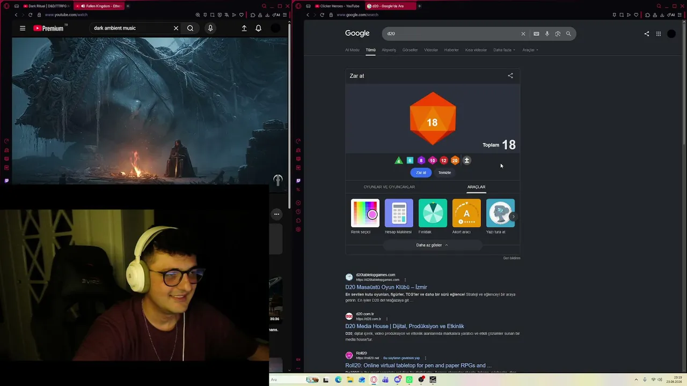Add a pink d10 die

pyautogui.click(x=433, y=160)
